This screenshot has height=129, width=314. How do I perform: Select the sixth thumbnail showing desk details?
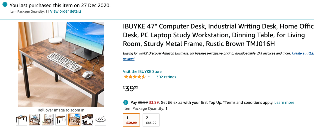87,120
